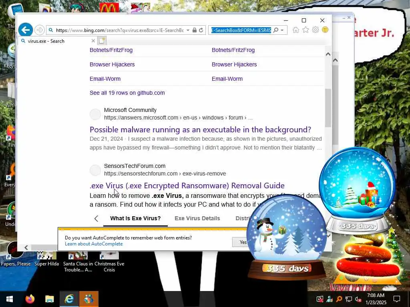Switch to the 'virus.exe - Search' browser tab
The height and width of the screenshot is (307, 410).
pos(57,41)
